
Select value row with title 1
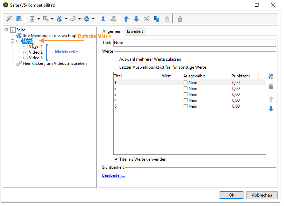coord(190,83)
